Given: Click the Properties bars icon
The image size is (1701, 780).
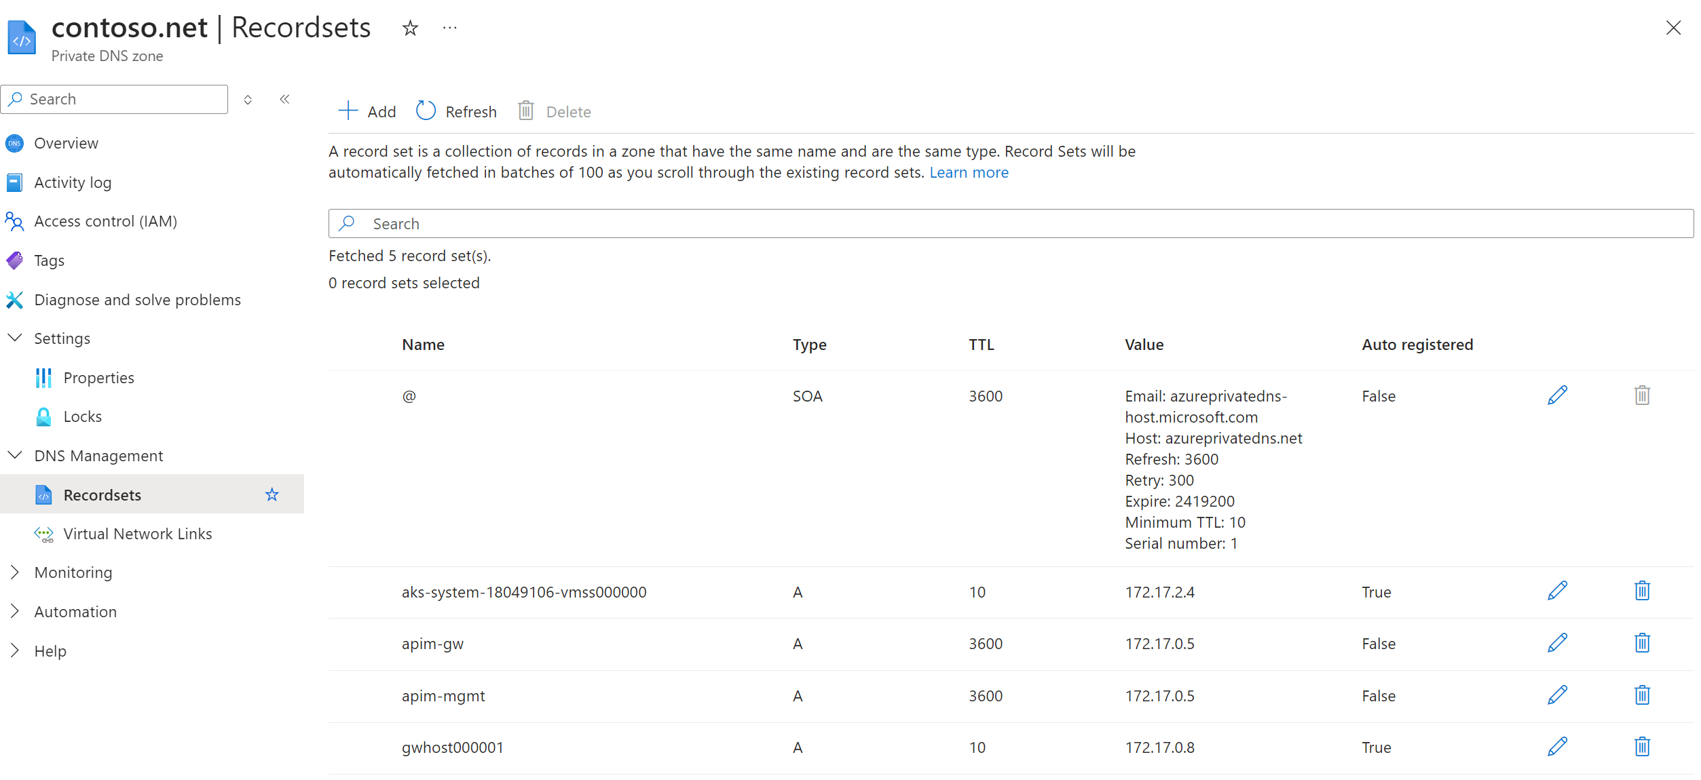Looking at the screenshot, I should pos(43,378).
